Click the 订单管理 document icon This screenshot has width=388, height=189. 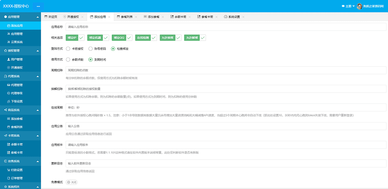(x=9, y=178)
